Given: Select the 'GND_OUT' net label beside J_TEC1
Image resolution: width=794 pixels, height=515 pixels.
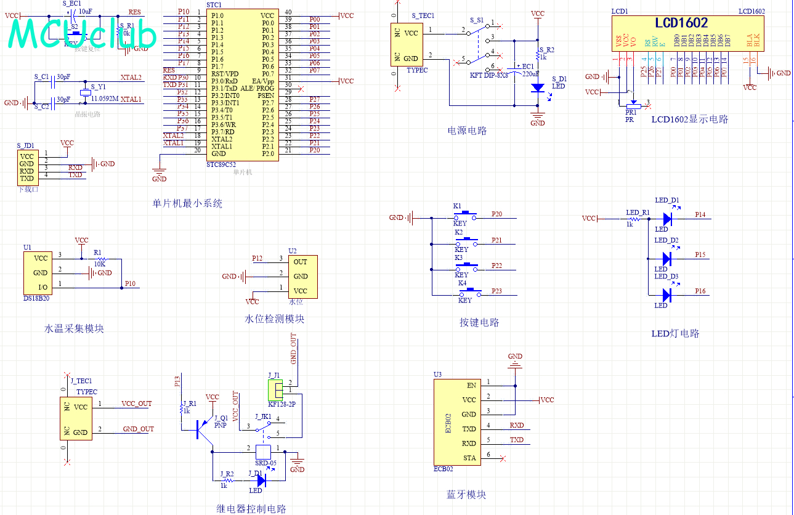Looking at the screenshot, I should 139,429.
